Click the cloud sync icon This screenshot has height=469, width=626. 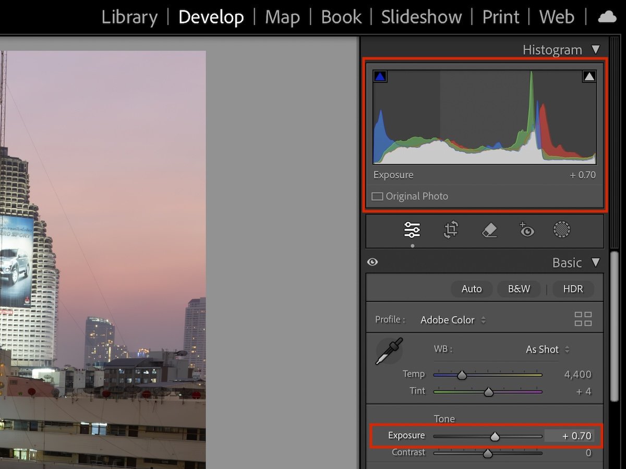(607, 16)
